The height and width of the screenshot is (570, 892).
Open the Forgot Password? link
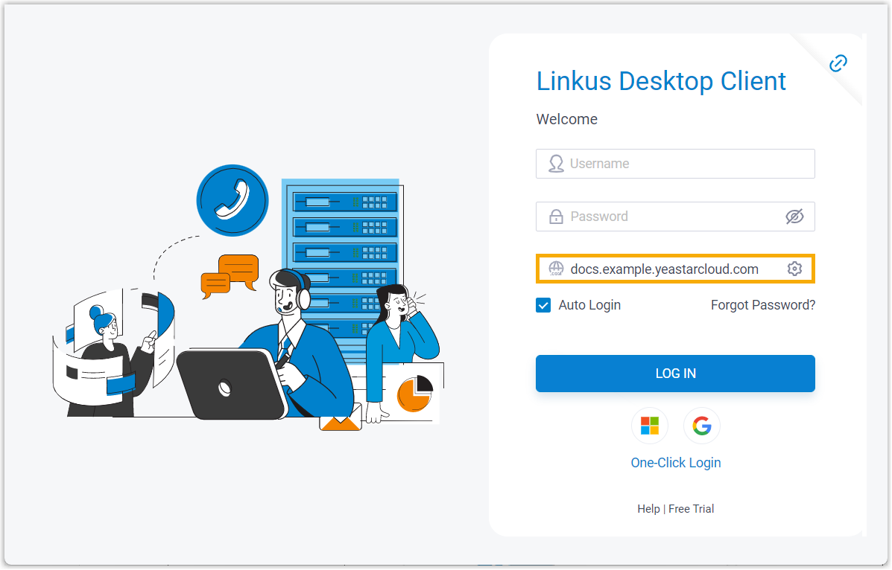point(762,305)
